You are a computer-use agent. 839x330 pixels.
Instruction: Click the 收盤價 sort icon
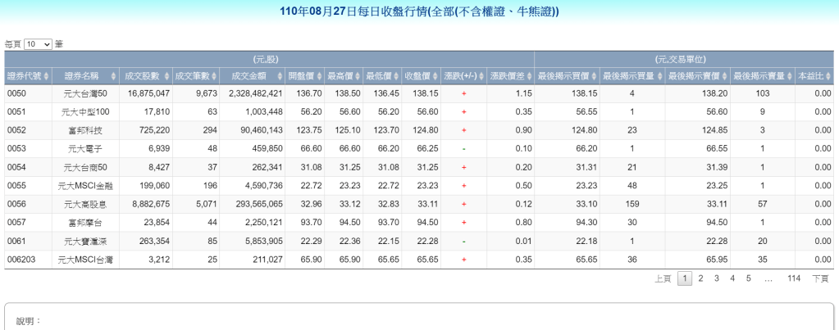coord(435,76)
